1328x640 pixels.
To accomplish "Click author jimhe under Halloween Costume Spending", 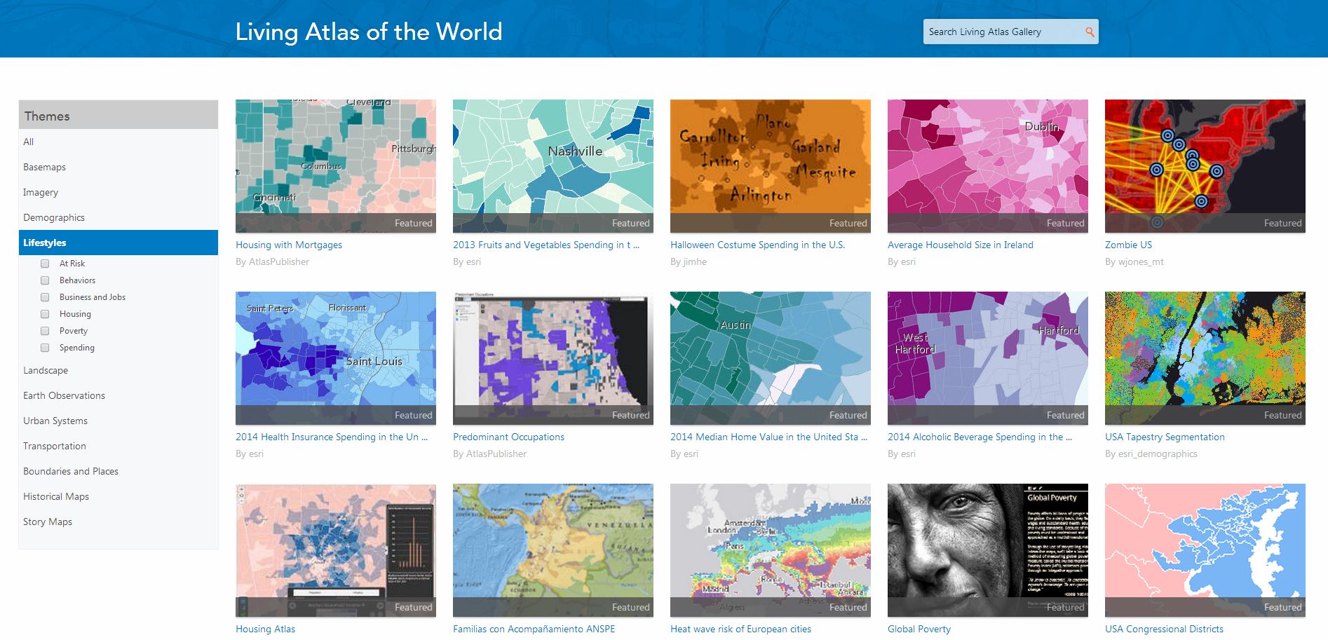I will coord(695,261).
